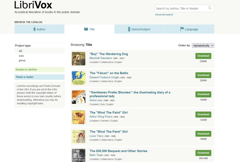Expand the Order by Alphabetically dropdown

tap(203, 45)
